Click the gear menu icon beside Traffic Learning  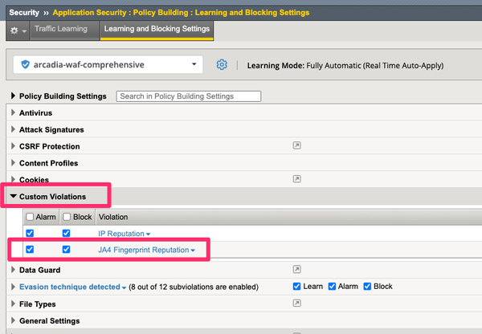click(x=15, y=30)
